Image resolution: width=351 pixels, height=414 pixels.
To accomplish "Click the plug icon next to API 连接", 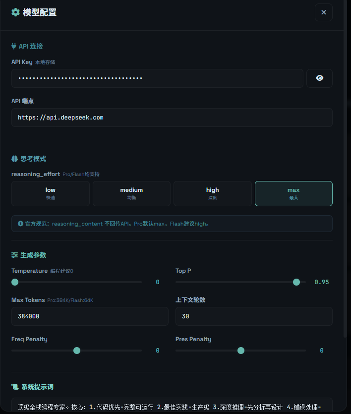I will [14, 46].
